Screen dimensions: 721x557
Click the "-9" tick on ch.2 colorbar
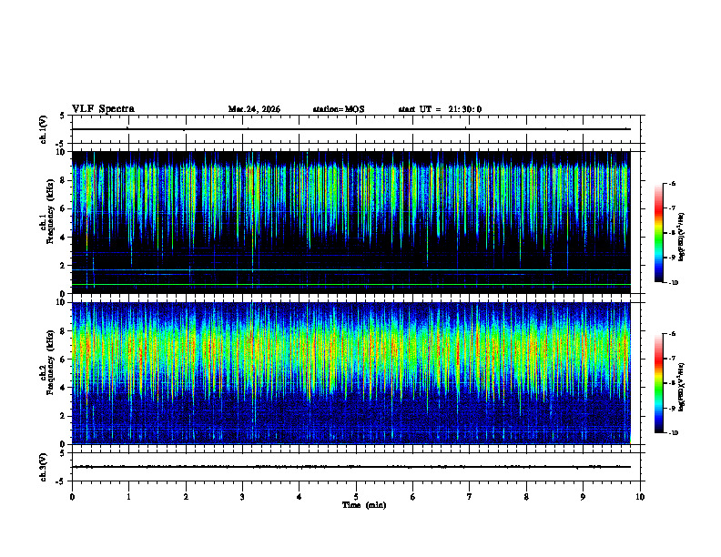[x=672, y=408]
